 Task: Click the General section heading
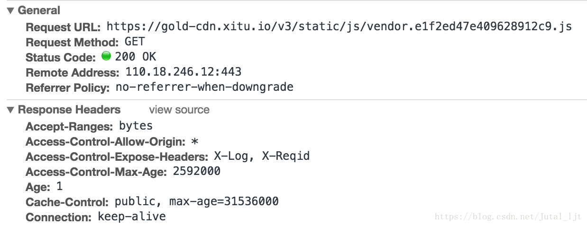39,10
